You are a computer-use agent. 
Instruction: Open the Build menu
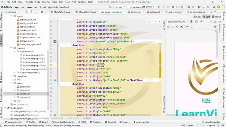coord(55,2)
